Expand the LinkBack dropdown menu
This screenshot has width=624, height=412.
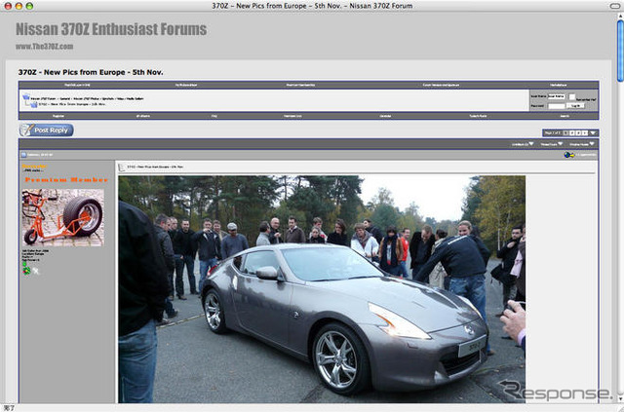[x=523, y=144]
